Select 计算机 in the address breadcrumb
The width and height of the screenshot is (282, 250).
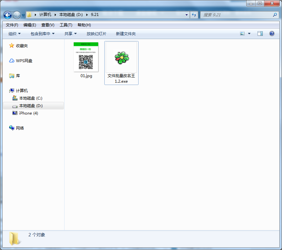(45, 15)
